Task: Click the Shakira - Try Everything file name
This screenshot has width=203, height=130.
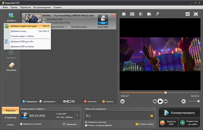Action: pos(68,16)
